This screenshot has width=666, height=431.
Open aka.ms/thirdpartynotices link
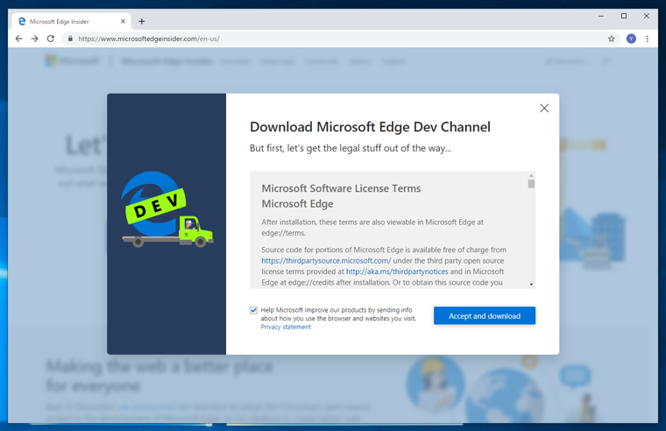point(397,272)
